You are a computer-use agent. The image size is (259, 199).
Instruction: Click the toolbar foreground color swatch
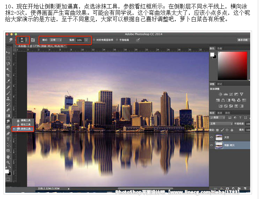click(x=7, y=172)
